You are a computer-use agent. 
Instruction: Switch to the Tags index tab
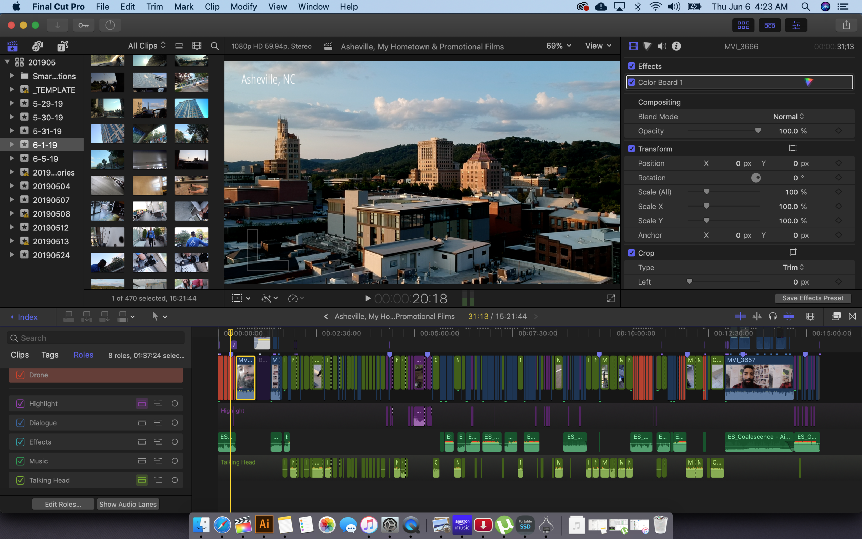pyautogui.click(x=50, y=355)
